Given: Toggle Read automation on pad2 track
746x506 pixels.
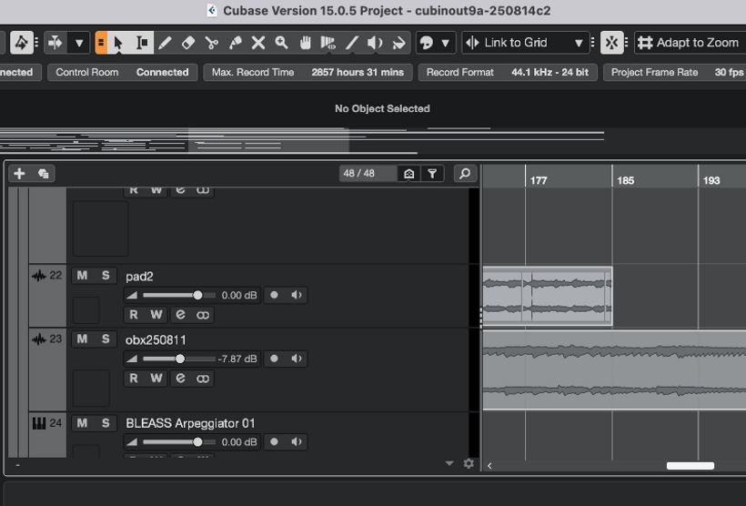Looking at the screenshot, I should tap(134, 315).
